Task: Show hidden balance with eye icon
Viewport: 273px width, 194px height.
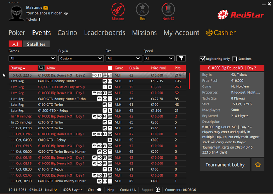Action: coord(66,13)
